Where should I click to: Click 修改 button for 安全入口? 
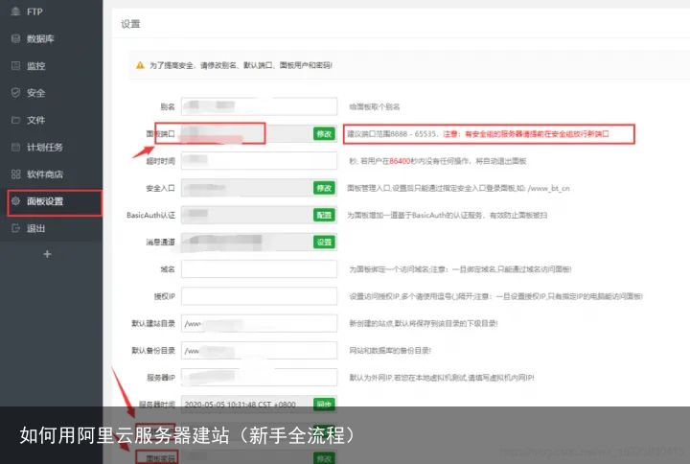[324, 188]
